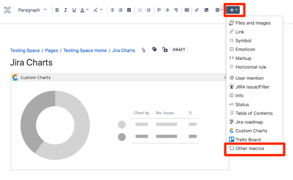This screenshot has width=293, height=180.
Task: Align text left
Action: point(159,10)
